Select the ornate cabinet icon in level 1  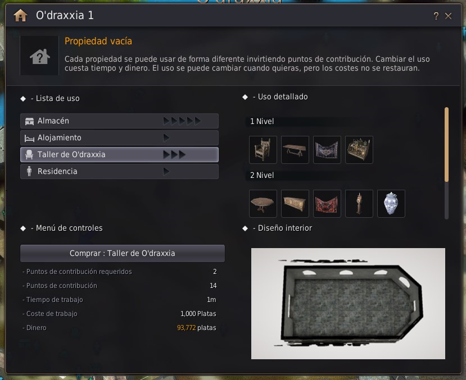click(359, 150)
